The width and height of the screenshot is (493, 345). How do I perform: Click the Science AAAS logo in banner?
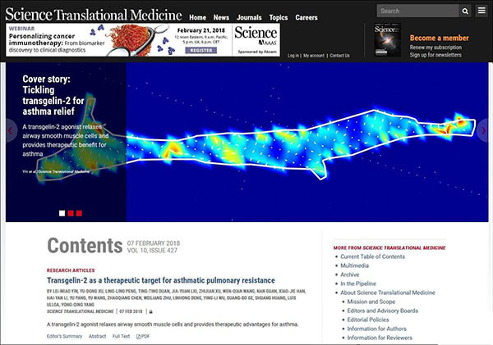(x=256, y=39)
